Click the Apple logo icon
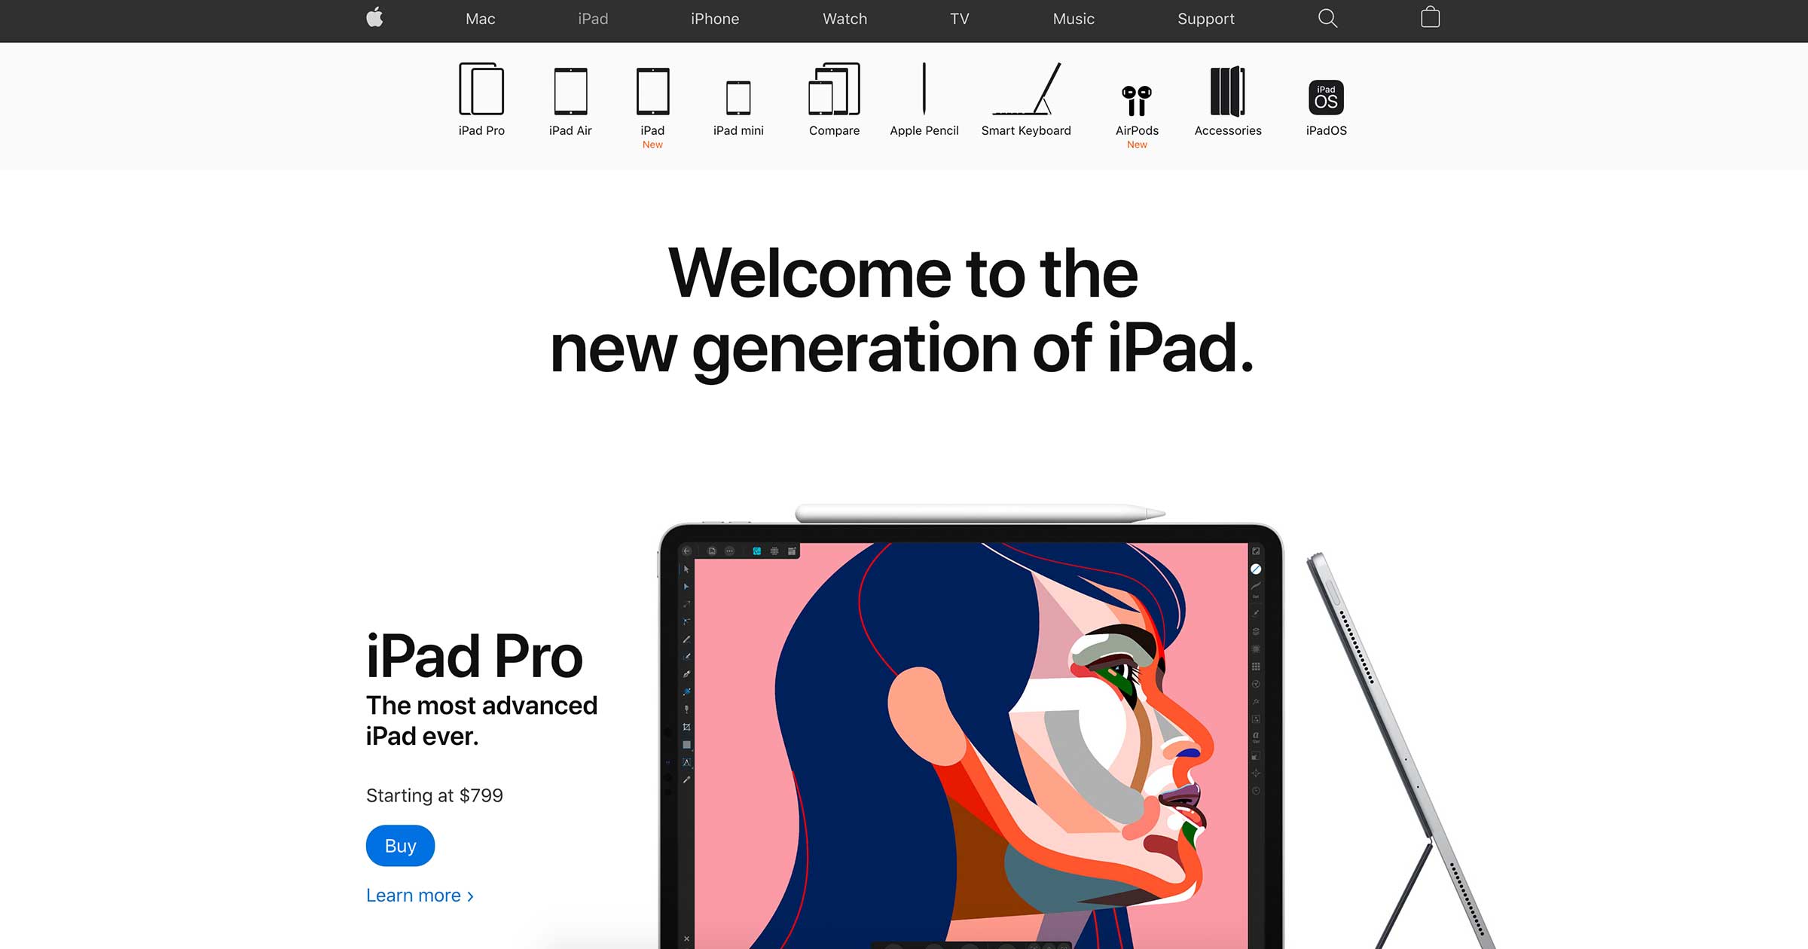1808x949 pixels. pyautogui.click(x=374, y=17)
